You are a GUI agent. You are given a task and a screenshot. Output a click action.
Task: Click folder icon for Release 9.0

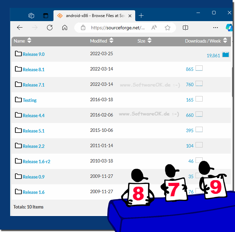pyautogui.click(x=18, y=53)
